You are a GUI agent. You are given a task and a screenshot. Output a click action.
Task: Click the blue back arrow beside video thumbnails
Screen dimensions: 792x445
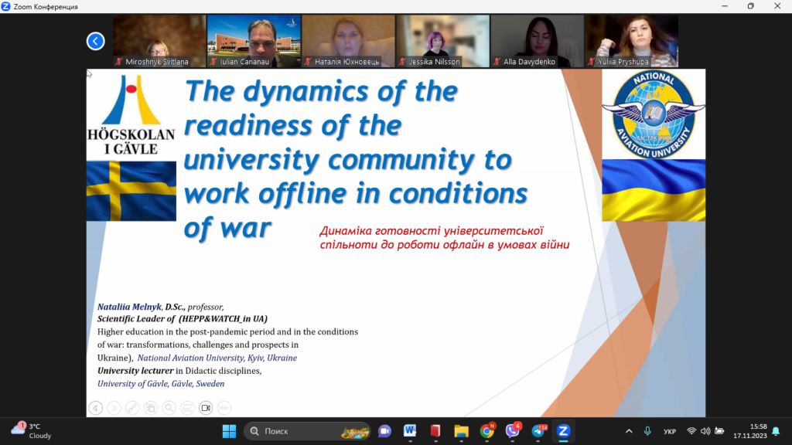(x=95, y=41)
